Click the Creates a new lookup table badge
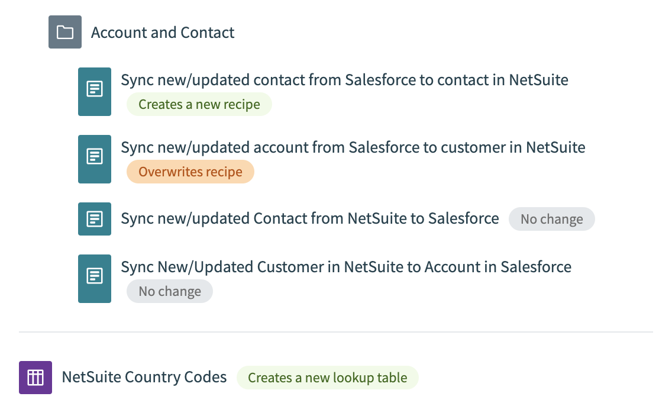This screenshot has width=672, height=419. 327,378
